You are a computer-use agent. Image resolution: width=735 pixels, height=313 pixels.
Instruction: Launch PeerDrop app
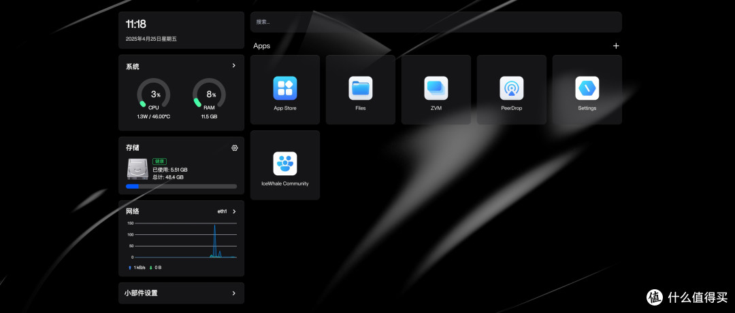click(511, 90)
